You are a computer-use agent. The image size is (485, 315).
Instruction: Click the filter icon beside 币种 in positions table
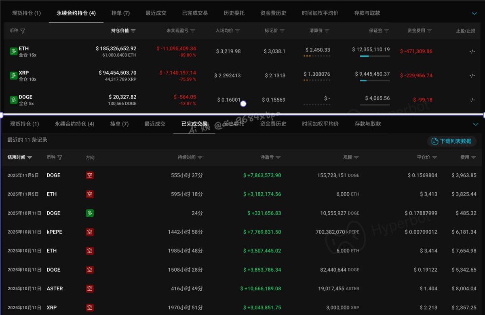23,31
